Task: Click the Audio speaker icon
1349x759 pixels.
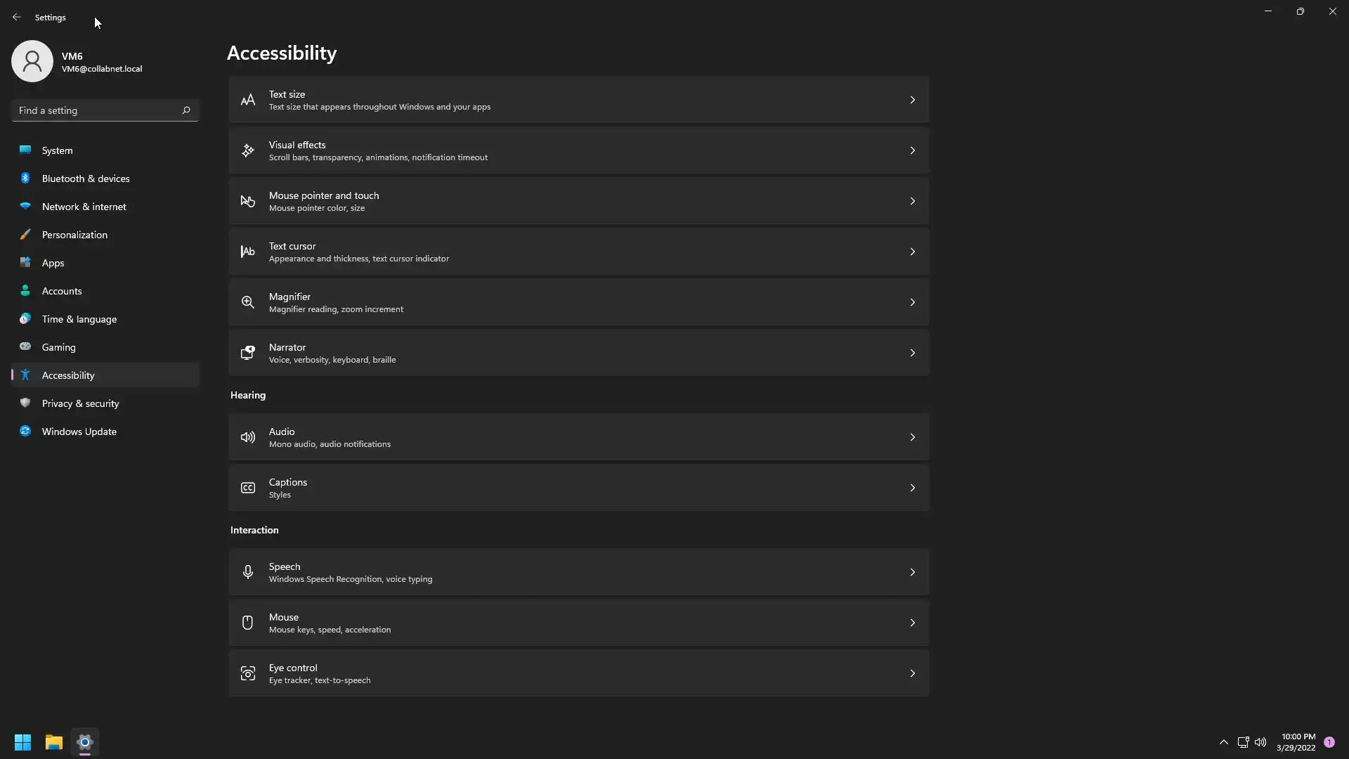Action: (247, 437)
